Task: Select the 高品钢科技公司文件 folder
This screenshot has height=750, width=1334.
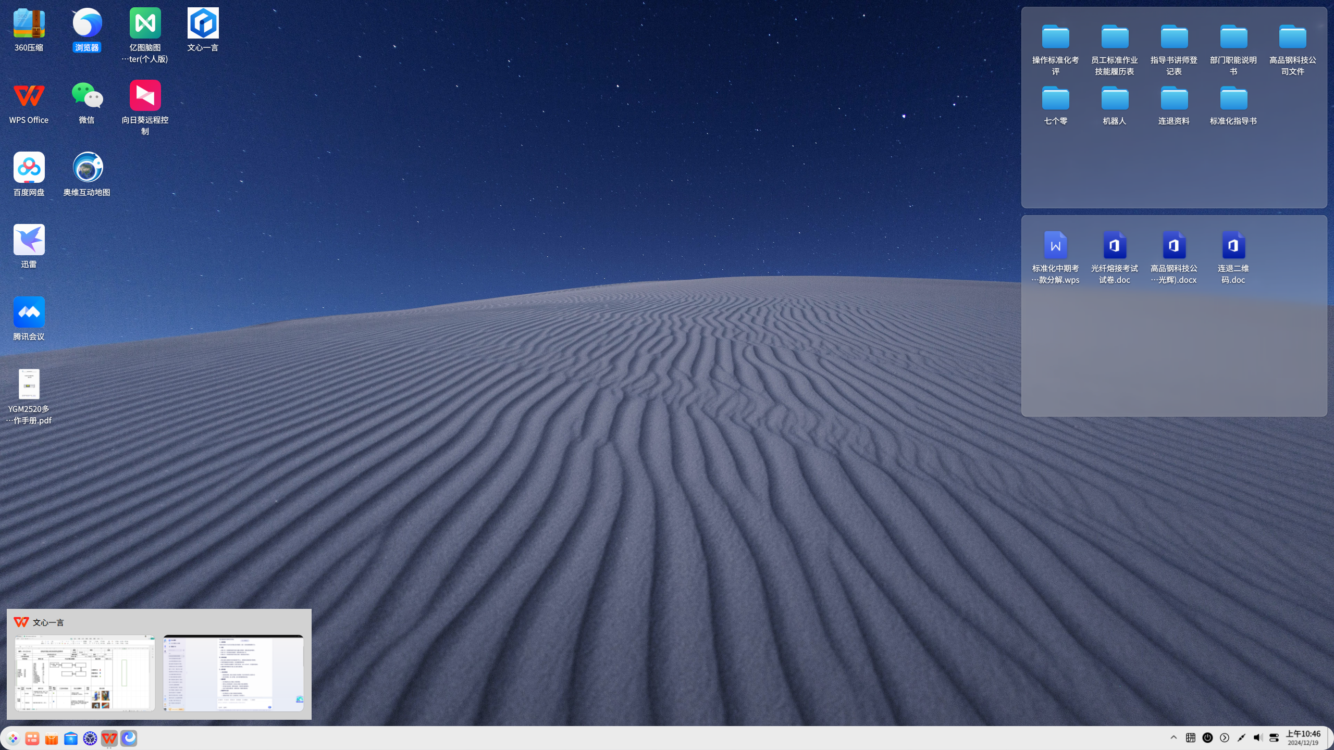Action: (x=1293, y=49)
